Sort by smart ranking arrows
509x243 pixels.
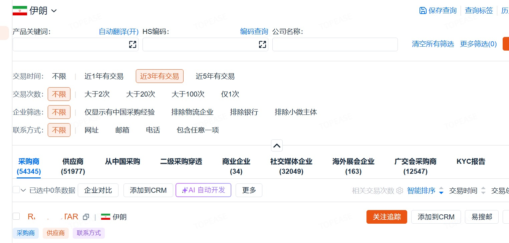coord(441,191)
